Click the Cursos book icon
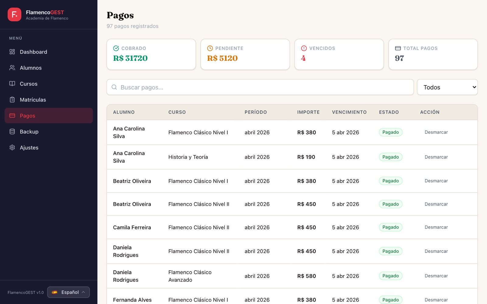 pos(12,84)
